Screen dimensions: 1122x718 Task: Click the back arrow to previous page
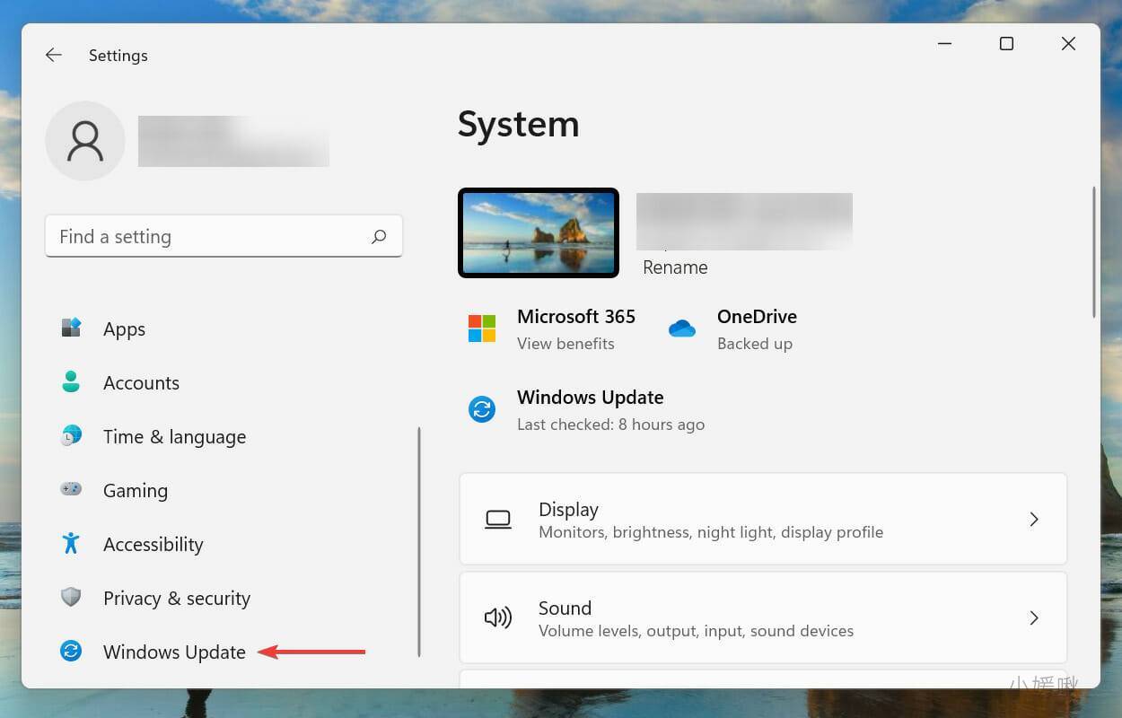[x=53, y=55]
